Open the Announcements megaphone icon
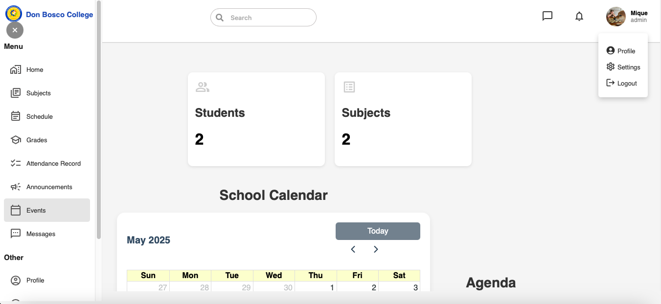This screenshot has width=661, height=304. [16, 187]
